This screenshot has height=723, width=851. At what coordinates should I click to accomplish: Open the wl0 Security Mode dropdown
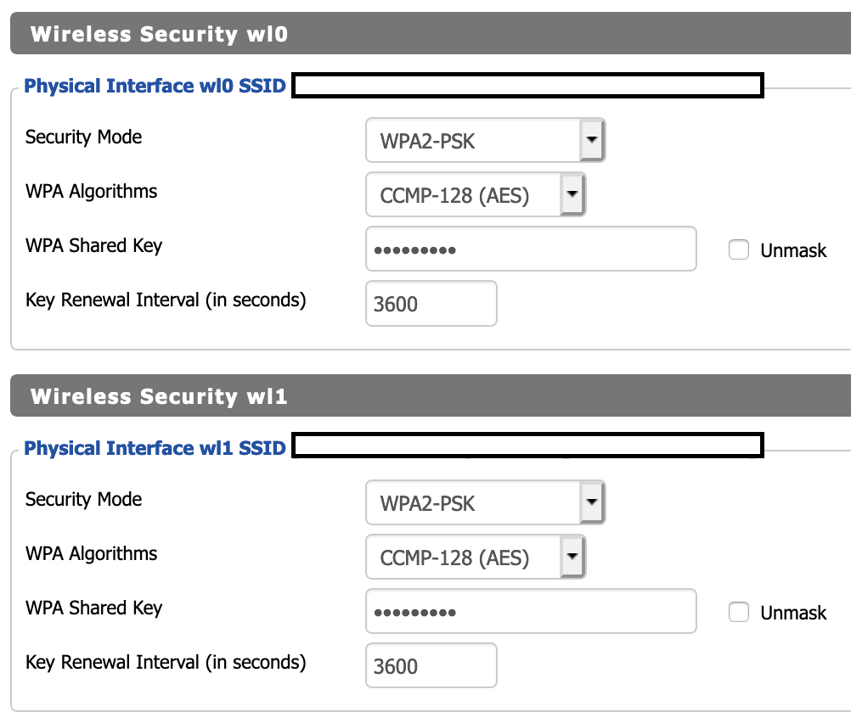tap(485, 140)
